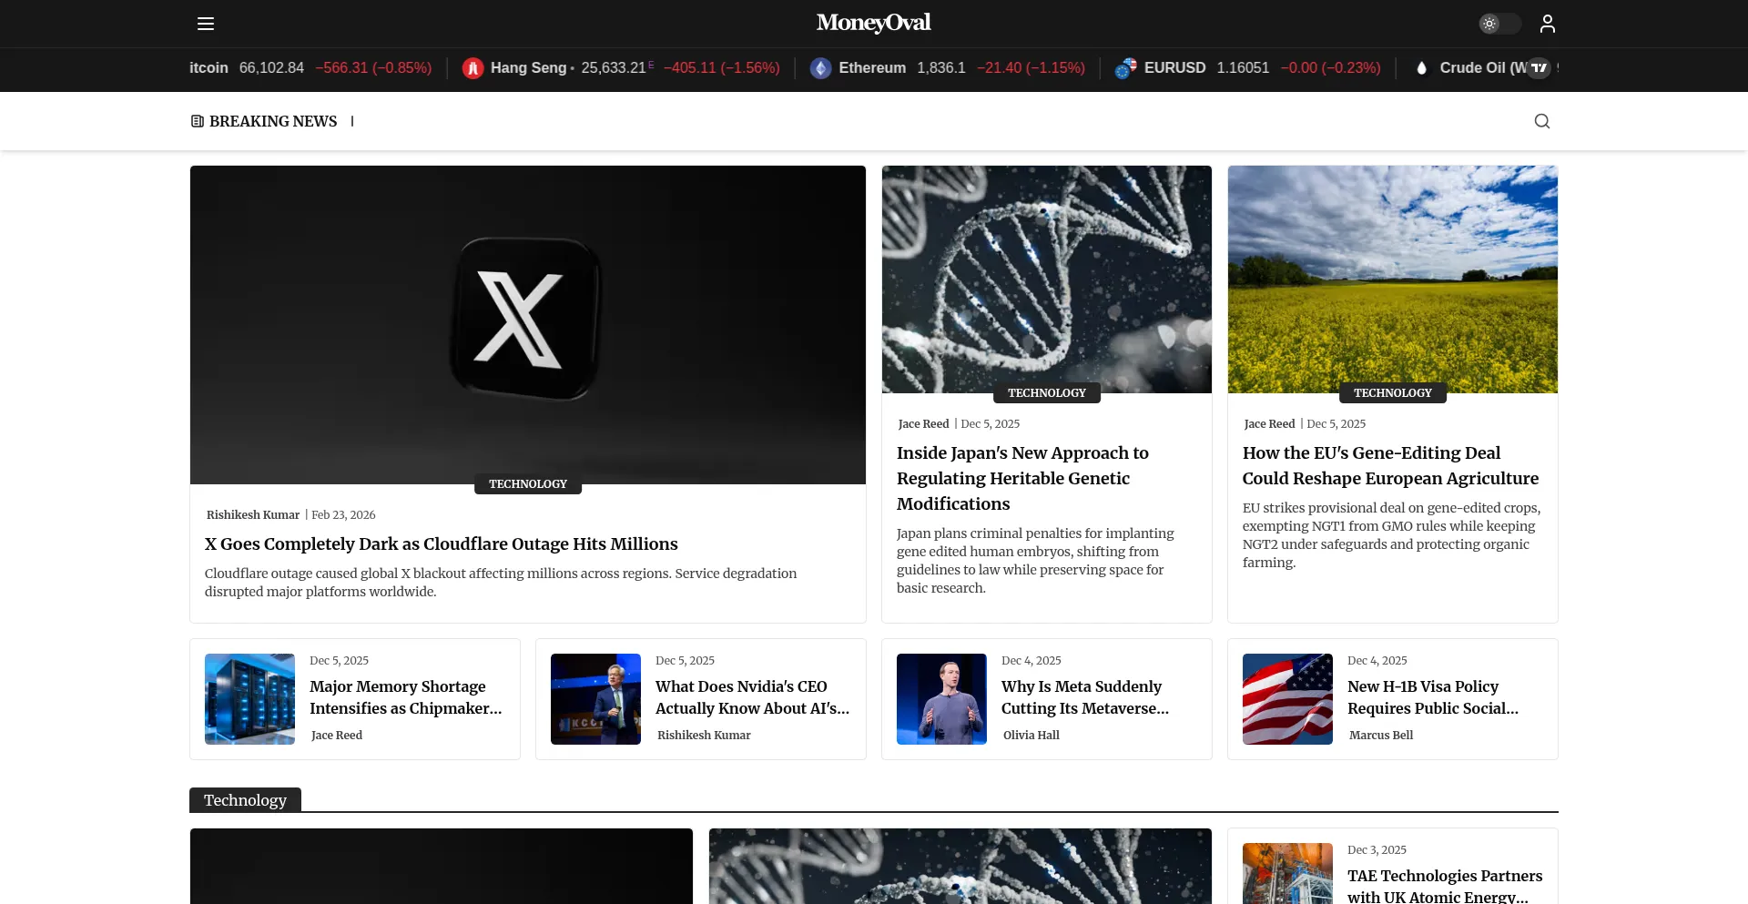This screenshot has width=1748, height=904.
Task: Click the Ethereum ticker logo
Action: pyautogui.click(x=820, y=68)
